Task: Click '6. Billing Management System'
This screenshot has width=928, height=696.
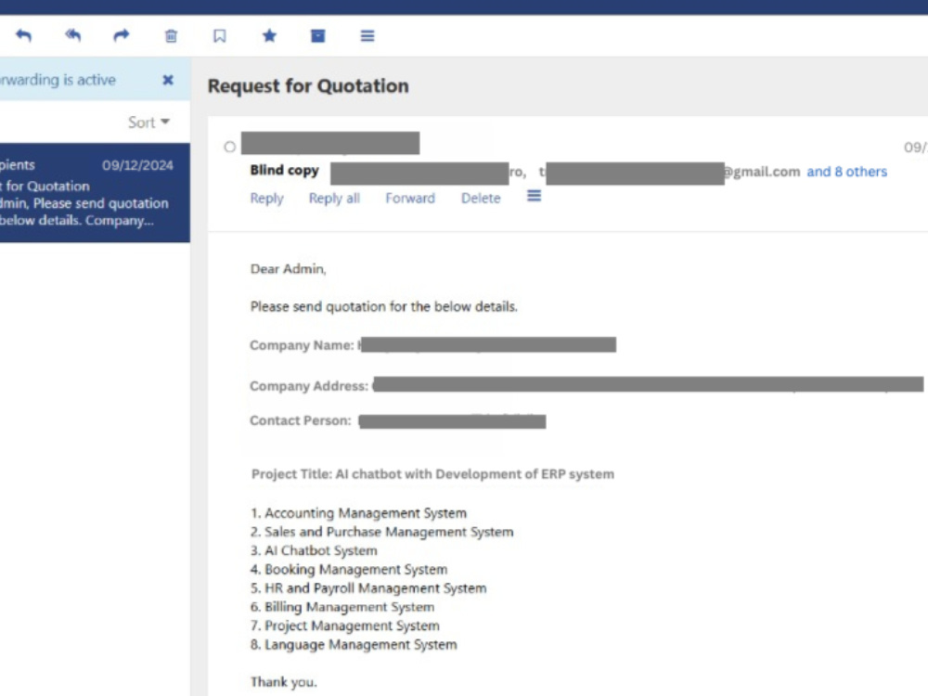Action: (342, 607)
